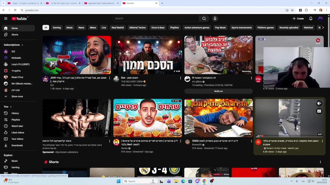Click the Create button

[298, 18]
